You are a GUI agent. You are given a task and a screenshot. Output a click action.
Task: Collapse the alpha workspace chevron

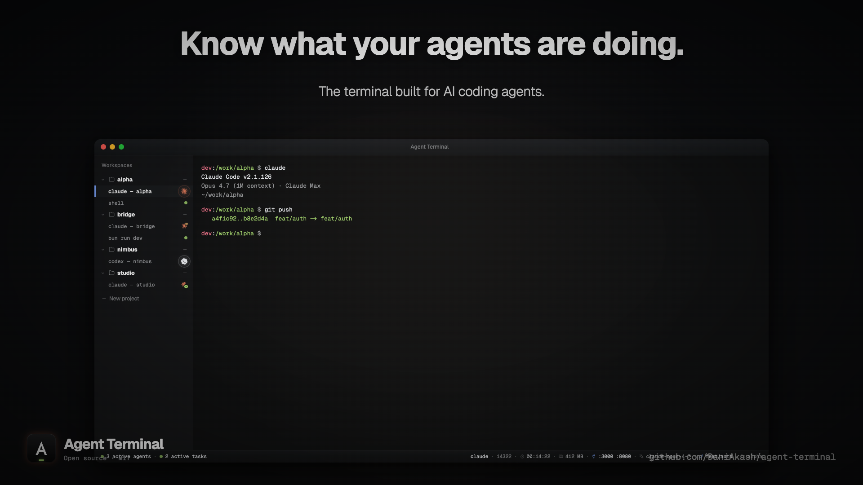(x=103, y=179)
